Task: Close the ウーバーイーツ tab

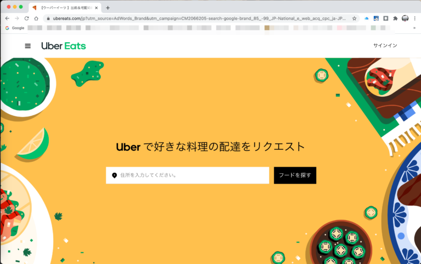Action: [96, 8]
